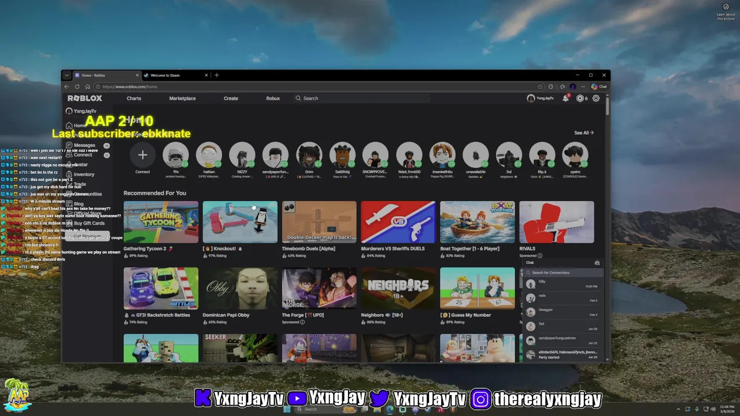Open the Home sidebar icon
This screenshot has width=740, height=416.
[x=69, y=125]
